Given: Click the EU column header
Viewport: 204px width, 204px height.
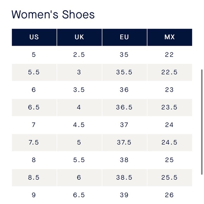Looking at the screenshot, I should click(x=125, y=37).
